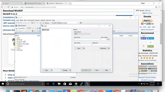Screen dimensions: 165x92
Task: Select the New Session tab in WinSCP
Action: (x=21, y=26)
